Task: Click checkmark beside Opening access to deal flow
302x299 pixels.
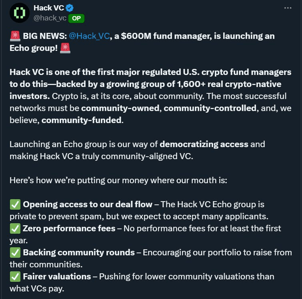Action: 15,204
